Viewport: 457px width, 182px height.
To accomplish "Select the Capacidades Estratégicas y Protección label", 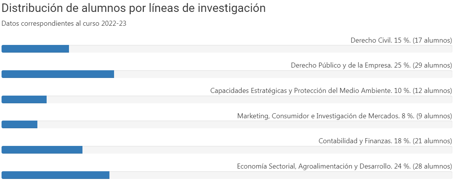I will click(331, 91).
